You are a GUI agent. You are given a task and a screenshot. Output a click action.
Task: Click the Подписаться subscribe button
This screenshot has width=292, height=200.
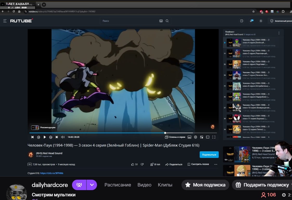click(209, 154)
